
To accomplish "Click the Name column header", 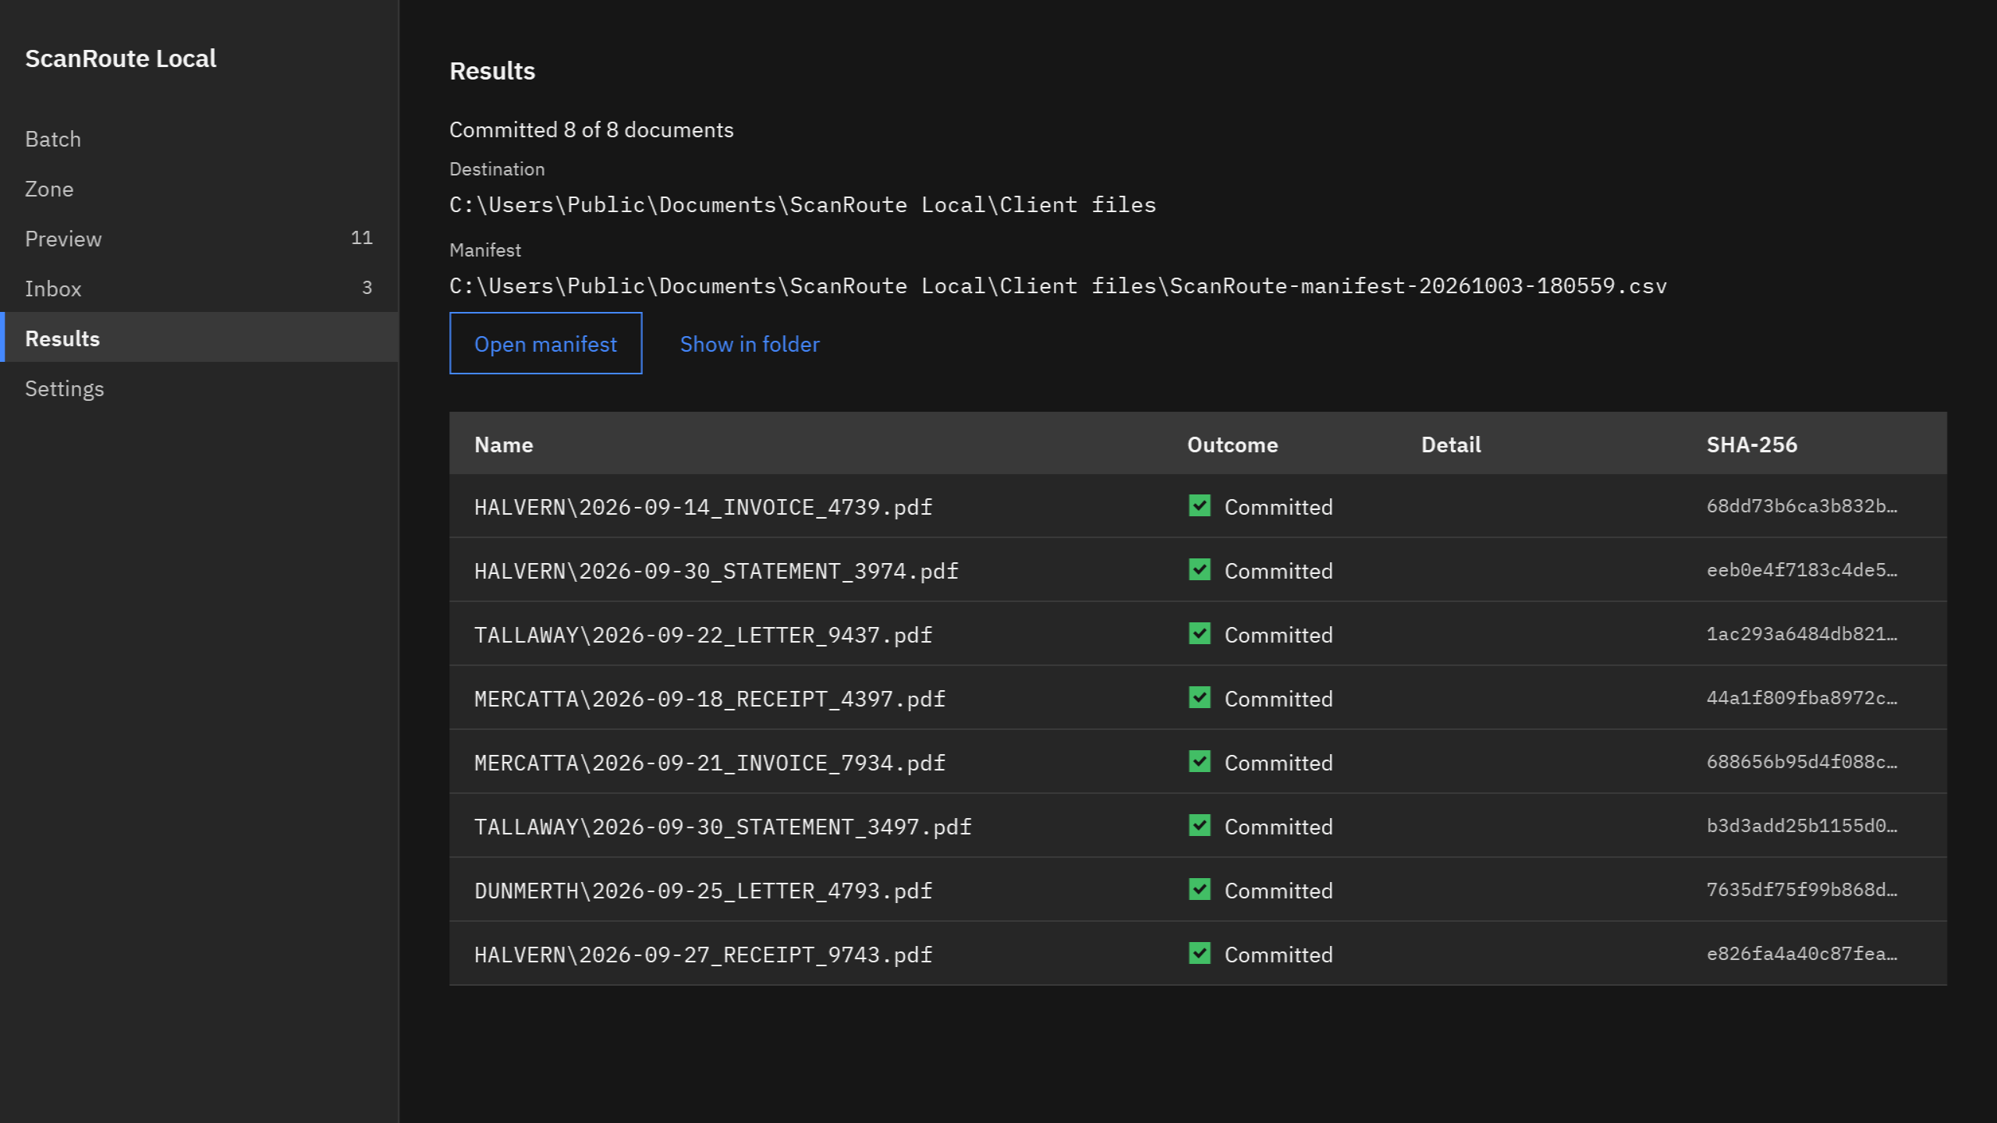I will coord(504,445).
